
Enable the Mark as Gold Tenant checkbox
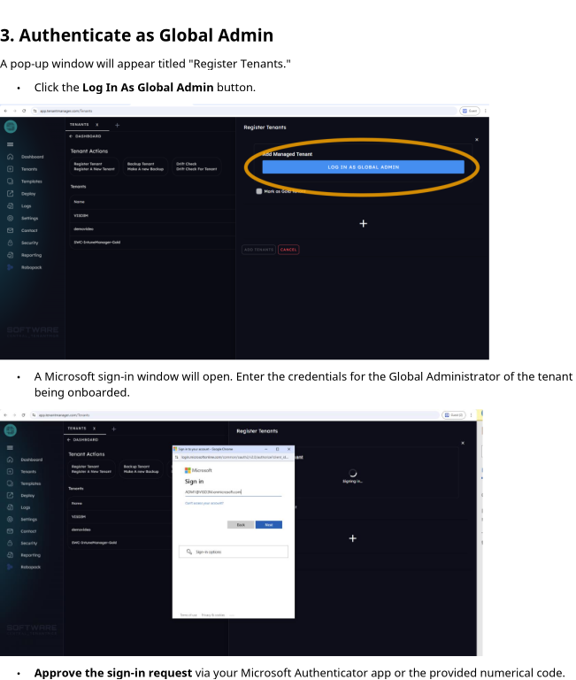point(259,190)
